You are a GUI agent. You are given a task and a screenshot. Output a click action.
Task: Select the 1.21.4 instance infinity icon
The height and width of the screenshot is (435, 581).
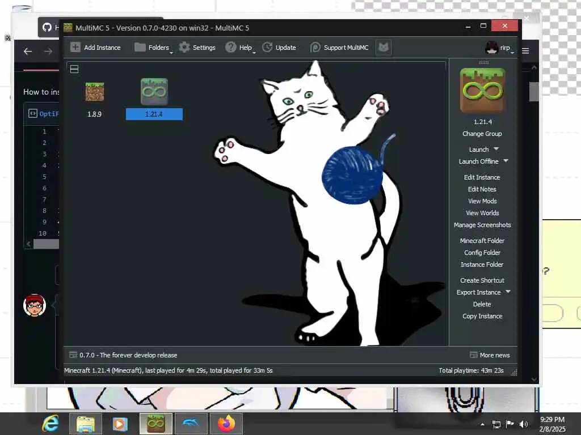pyautogui.click(x=154, y=91)
